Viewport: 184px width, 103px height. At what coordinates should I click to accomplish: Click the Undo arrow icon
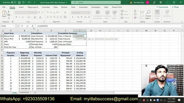click(x=23, y=3)
